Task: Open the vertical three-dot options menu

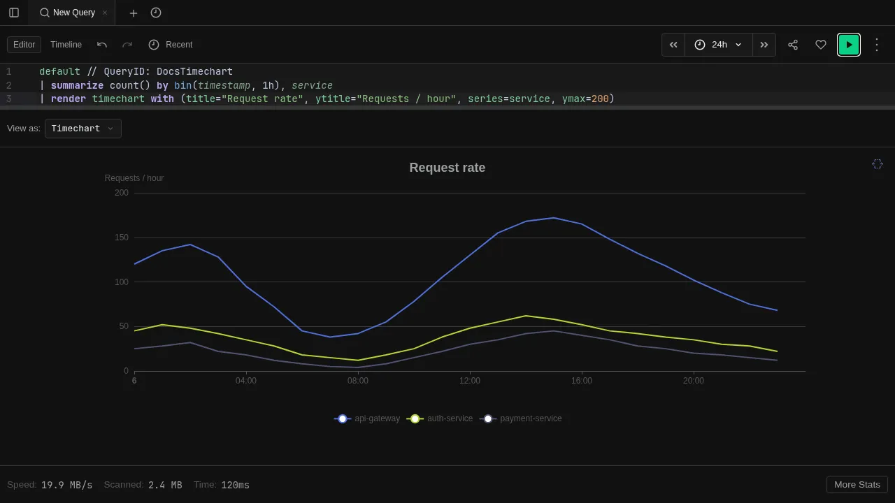Action: 877,45
